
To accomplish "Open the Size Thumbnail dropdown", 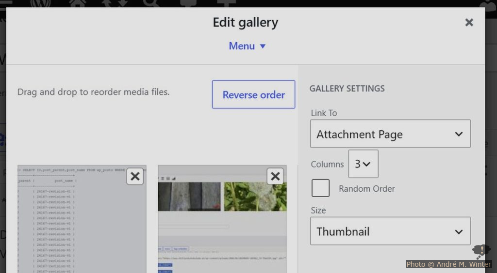I will 390,231.
